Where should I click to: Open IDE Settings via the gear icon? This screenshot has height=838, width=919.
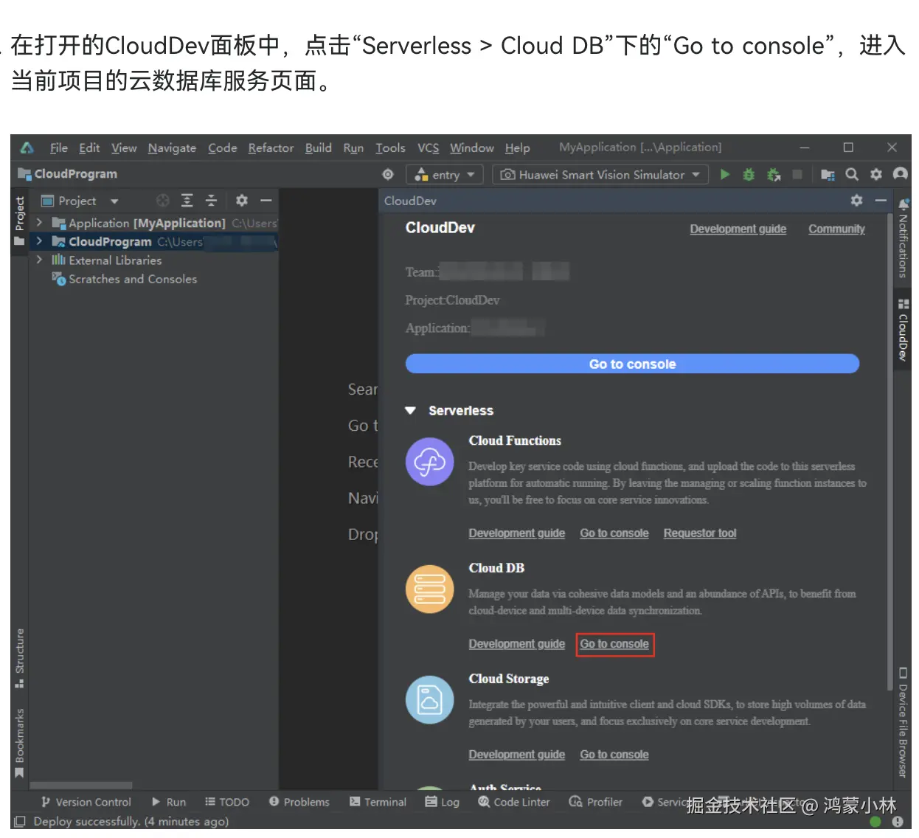pos(875,174)
